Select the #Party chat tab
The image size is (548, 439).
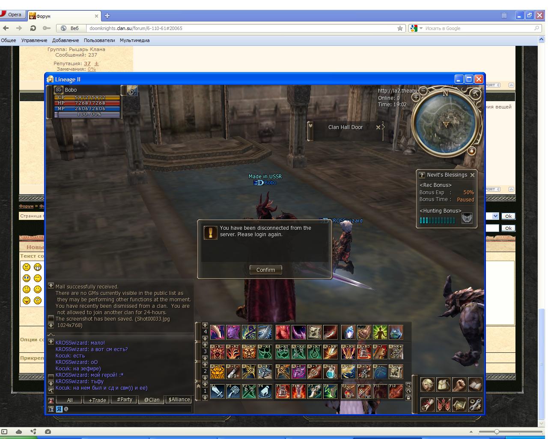125,400
